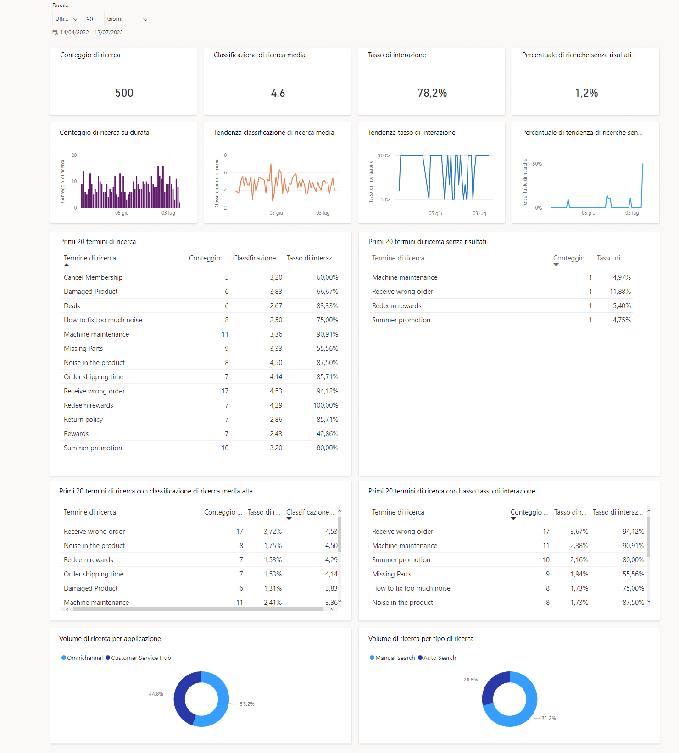Viewport: 679px width, 753px height.
Task: Click scroll-down arrow in low-interaction table
Action: pyautogui.click(x=649, y=602)
